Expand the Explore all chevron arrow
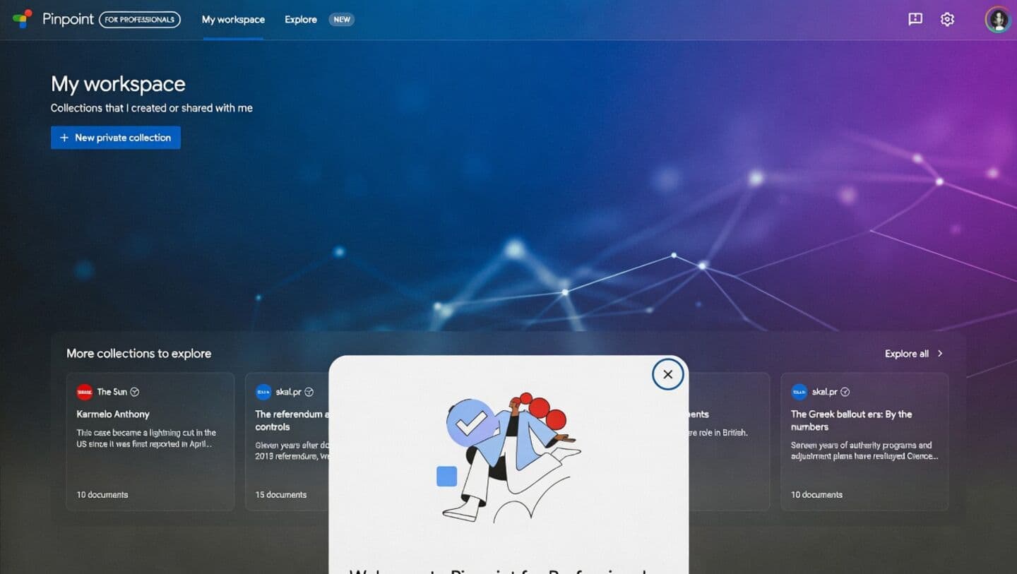This screenshot has height=574, width=1017. [x=940, y=354]
